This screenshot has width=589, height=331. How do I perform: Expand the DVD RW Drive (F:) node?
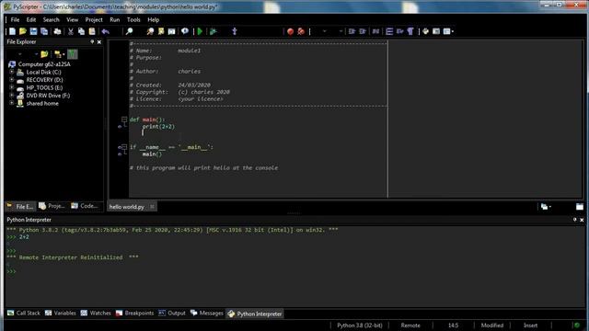coord(12,95)
